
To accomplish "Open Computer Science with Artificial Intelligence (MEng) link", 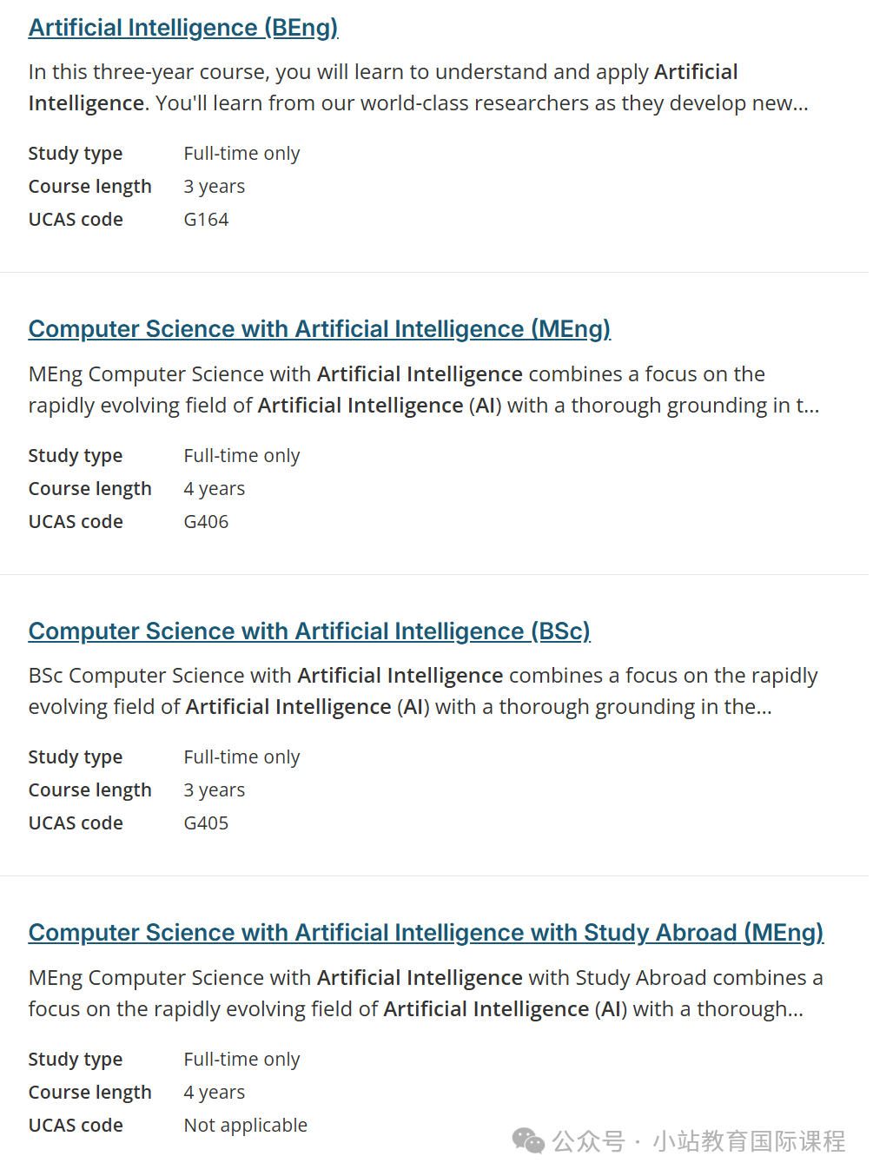I will pos(320,329).
